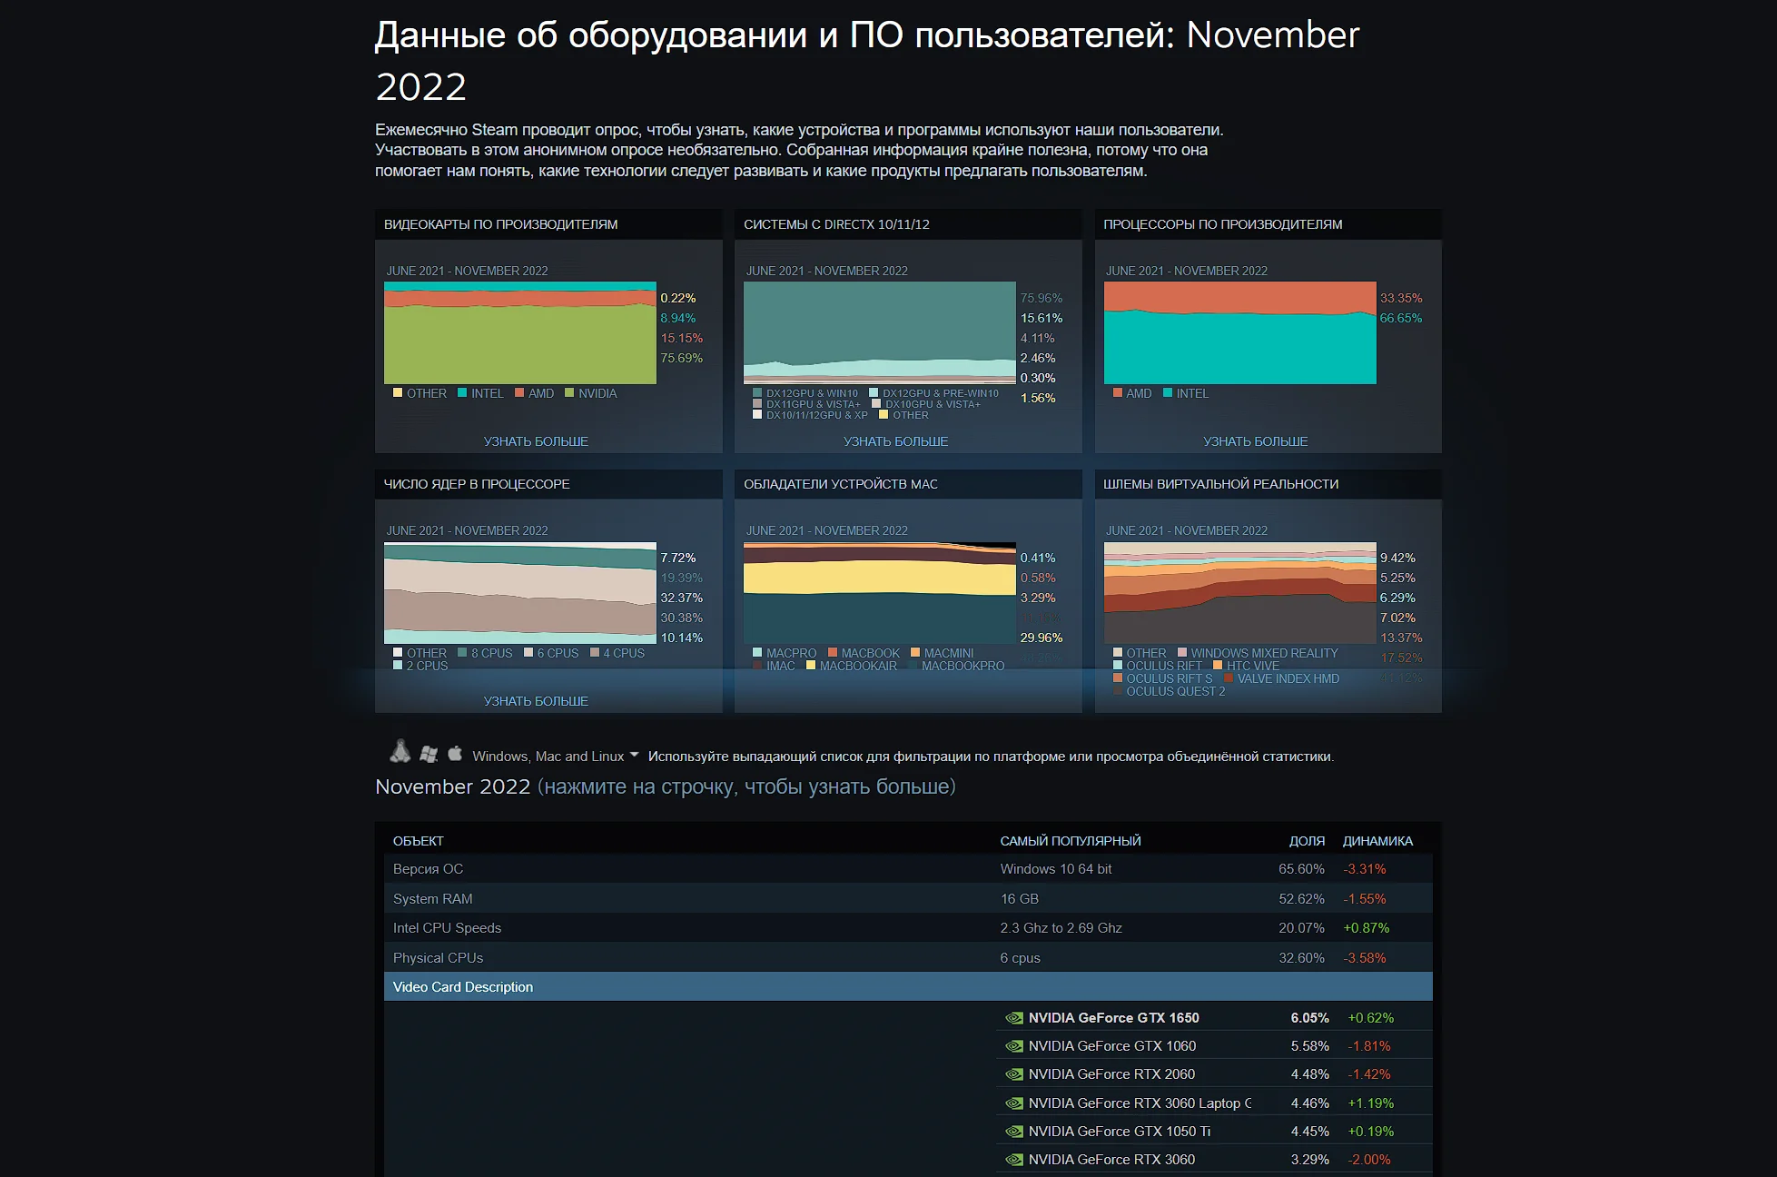The image size is (1777, 1177).
Task: Click the '2.3 Ghz to 2.69 Ghz' value
Action: pyautogui.click(x=1061, y=928)
